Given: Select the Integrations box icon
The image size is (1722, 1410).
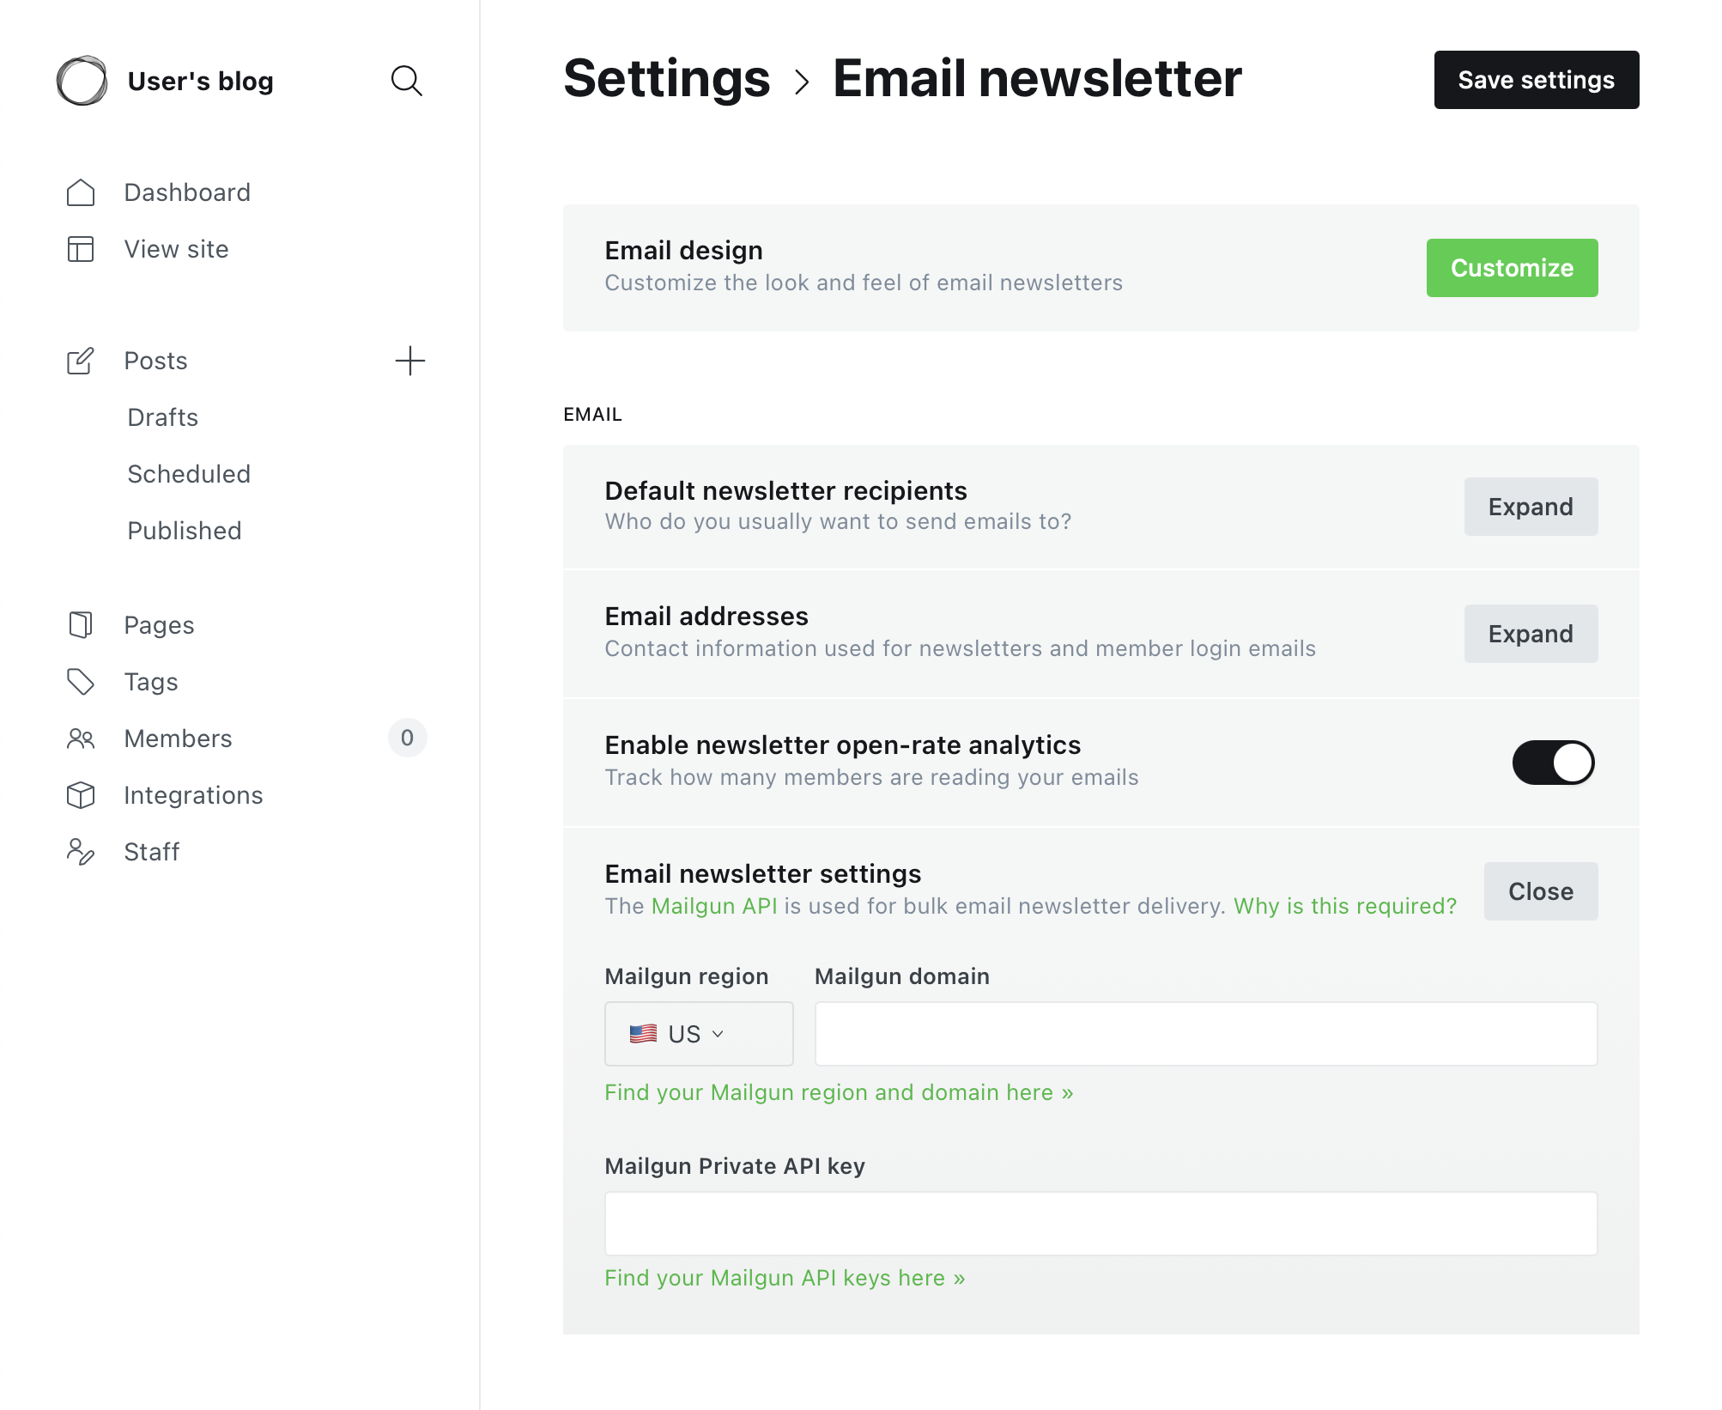Looking at the screenshot, I should [x=80, y=795].
